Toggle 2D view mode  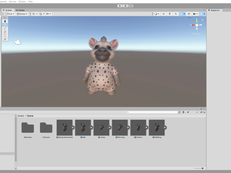coord(164,14)
